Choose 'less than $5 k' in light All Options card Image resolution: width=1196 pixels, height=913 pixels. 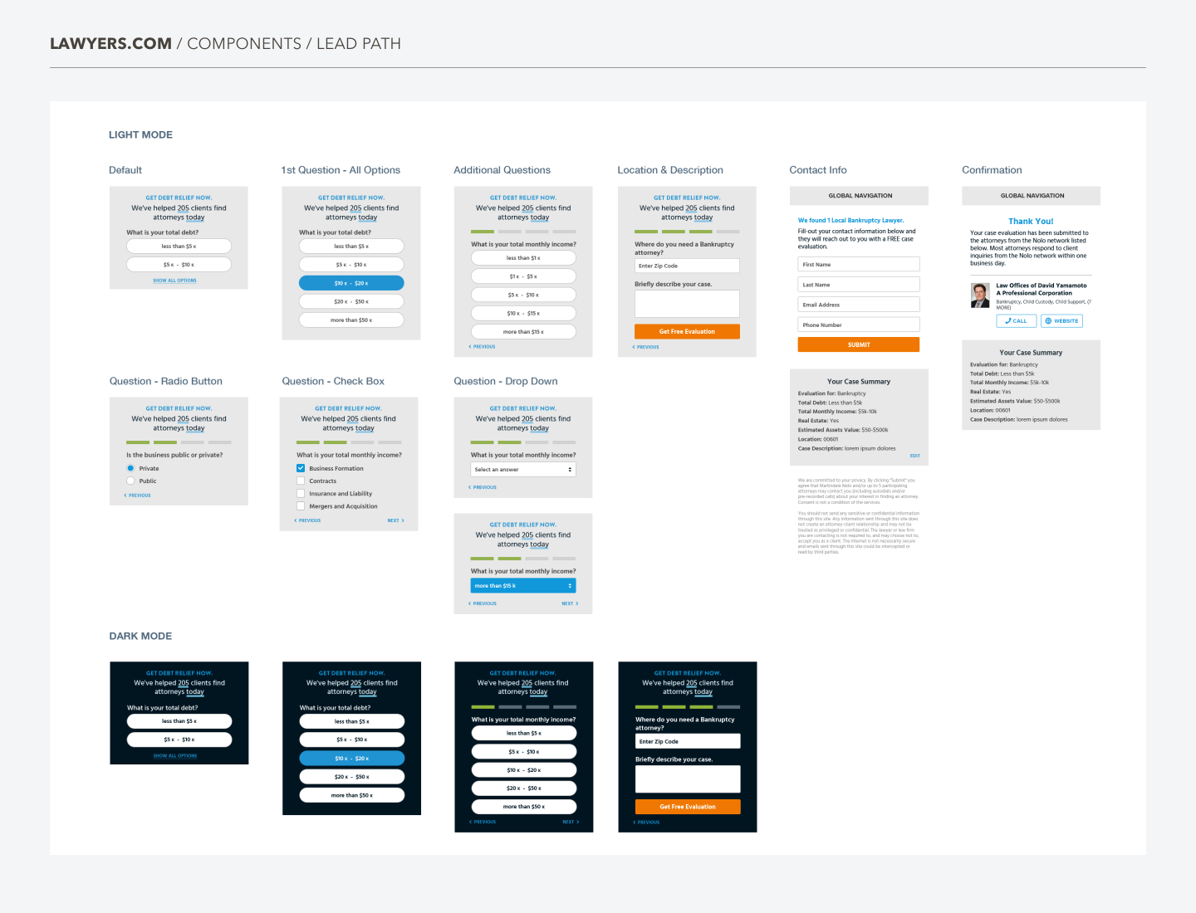(351, 247)
